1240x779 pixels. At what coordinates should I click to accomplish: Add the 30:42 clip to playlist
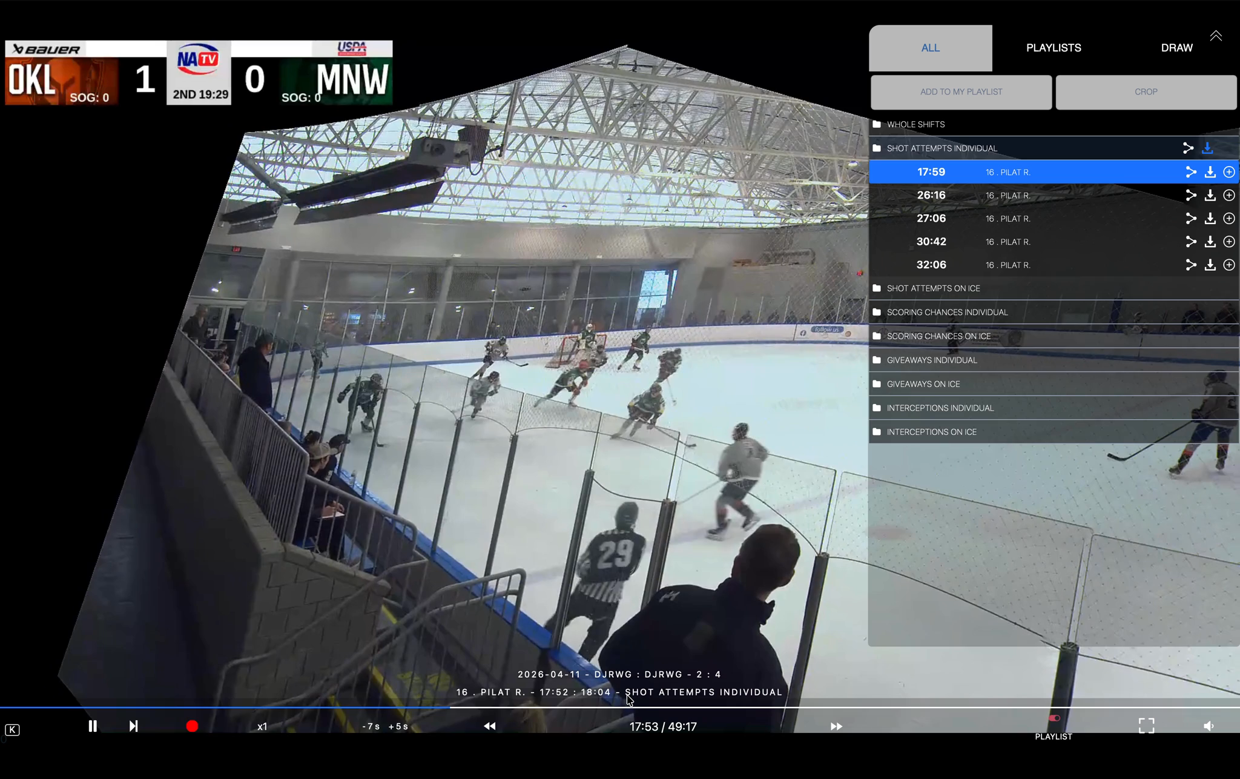(x=1229, y=242)
